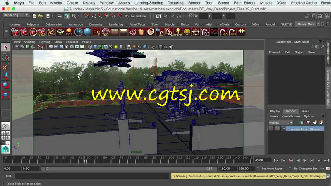
Task: Select the Paint Selection tool
Action: [5, 67]
